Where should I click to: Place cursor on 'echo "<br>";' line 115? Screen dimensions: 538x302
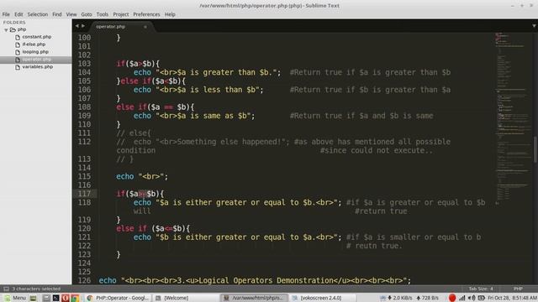[x=142, y=177]
